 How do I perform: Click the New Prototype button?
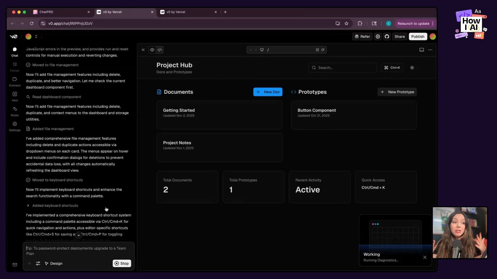tap(397, 92)
